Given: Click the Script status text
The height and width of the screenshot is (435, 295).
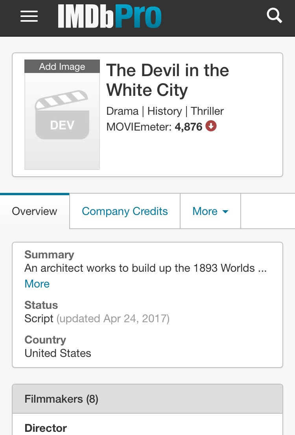Looking at the screenshot, I should tap(39, 319).
